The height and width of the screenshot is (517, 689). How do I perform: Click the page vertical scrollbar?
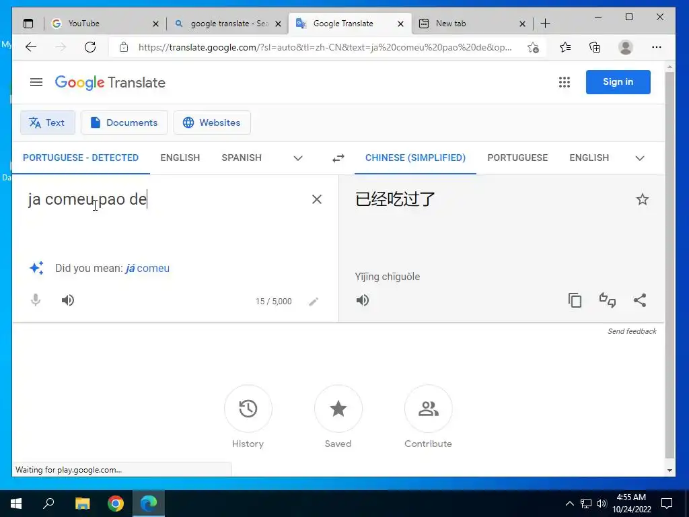coord(669,264)
